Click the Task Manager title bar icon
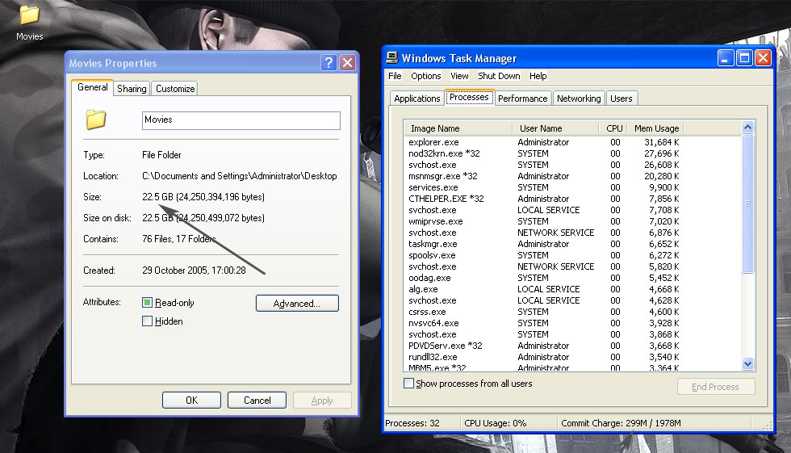This screenshot has height=453, width=791. 392,57
